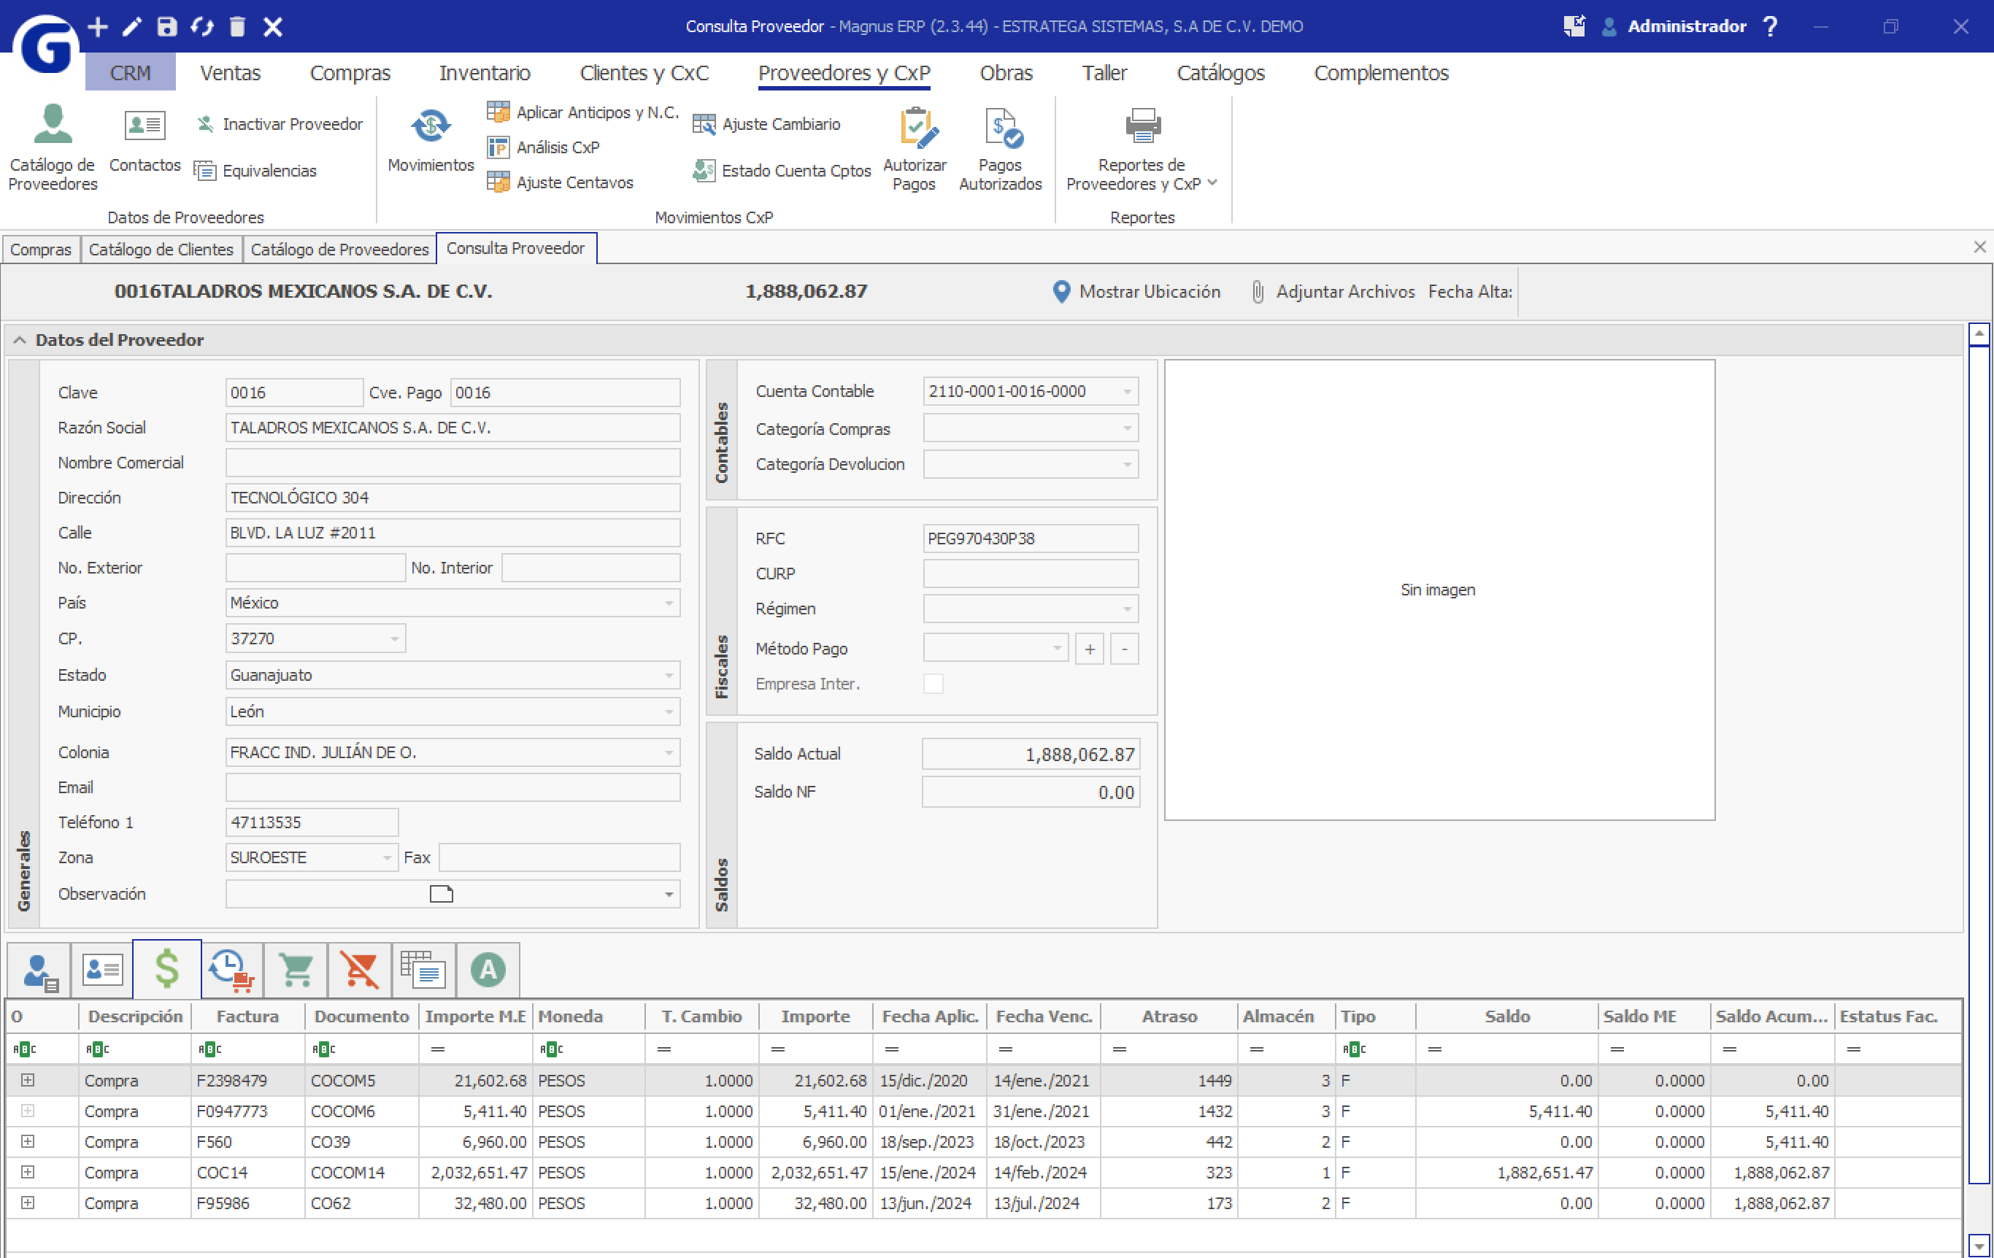The width and height of the screenshot is (1994, 1258).
Task: Open Catálogo de Proveedores ribbon icon
Action: tap(52, 126)
